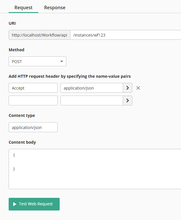Switch to the Response tab
Image resolution: width=181 pixels, height=220 pixels.
coord(55,7)
